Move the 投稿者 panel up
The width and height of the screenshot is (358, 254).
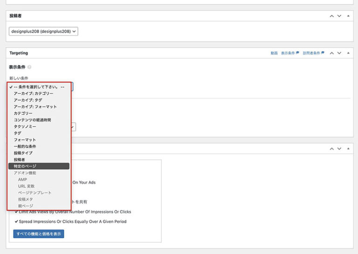coord(332,16)
